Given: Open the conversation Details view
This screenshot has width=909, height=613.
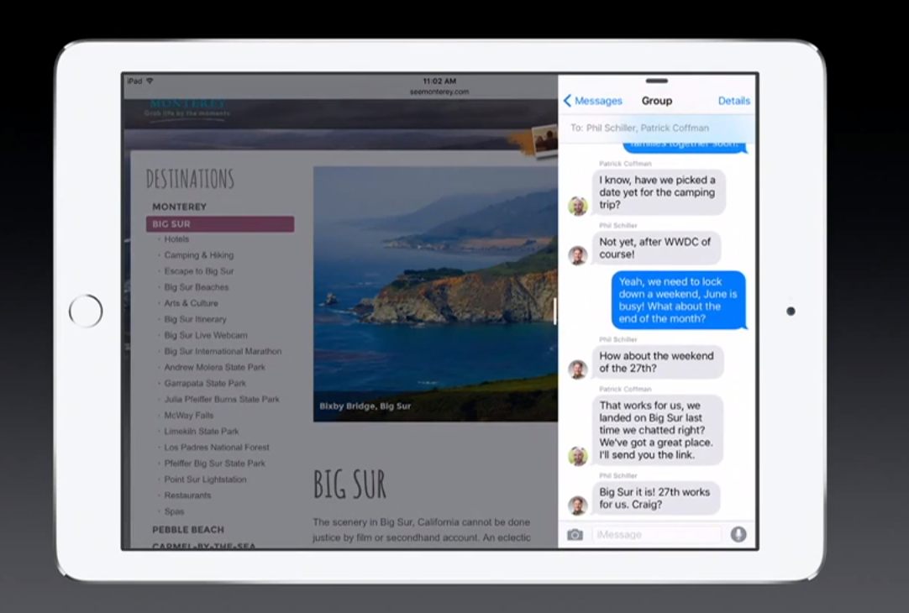Looking at the screenshot, I should click(733, 101).
